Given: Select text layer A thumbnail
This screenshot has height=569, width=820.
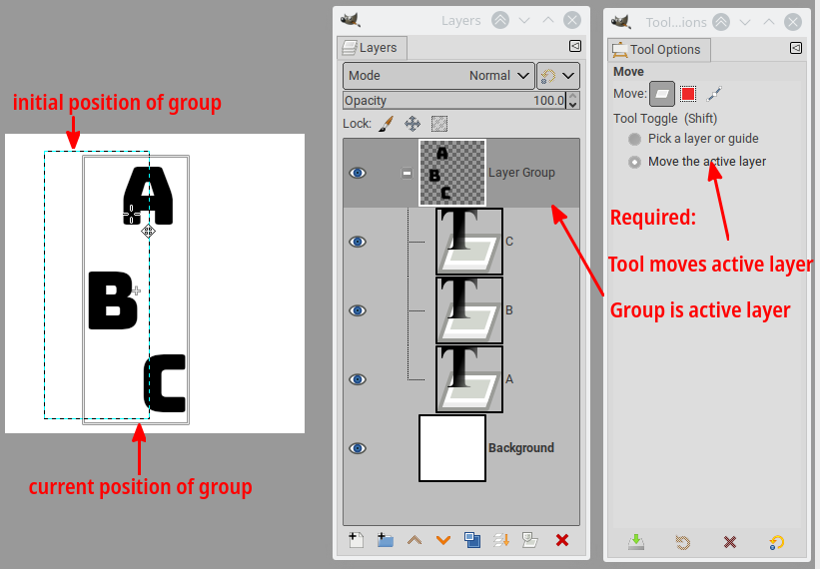Looking at the screenshot, I should (x=469, y=379).
